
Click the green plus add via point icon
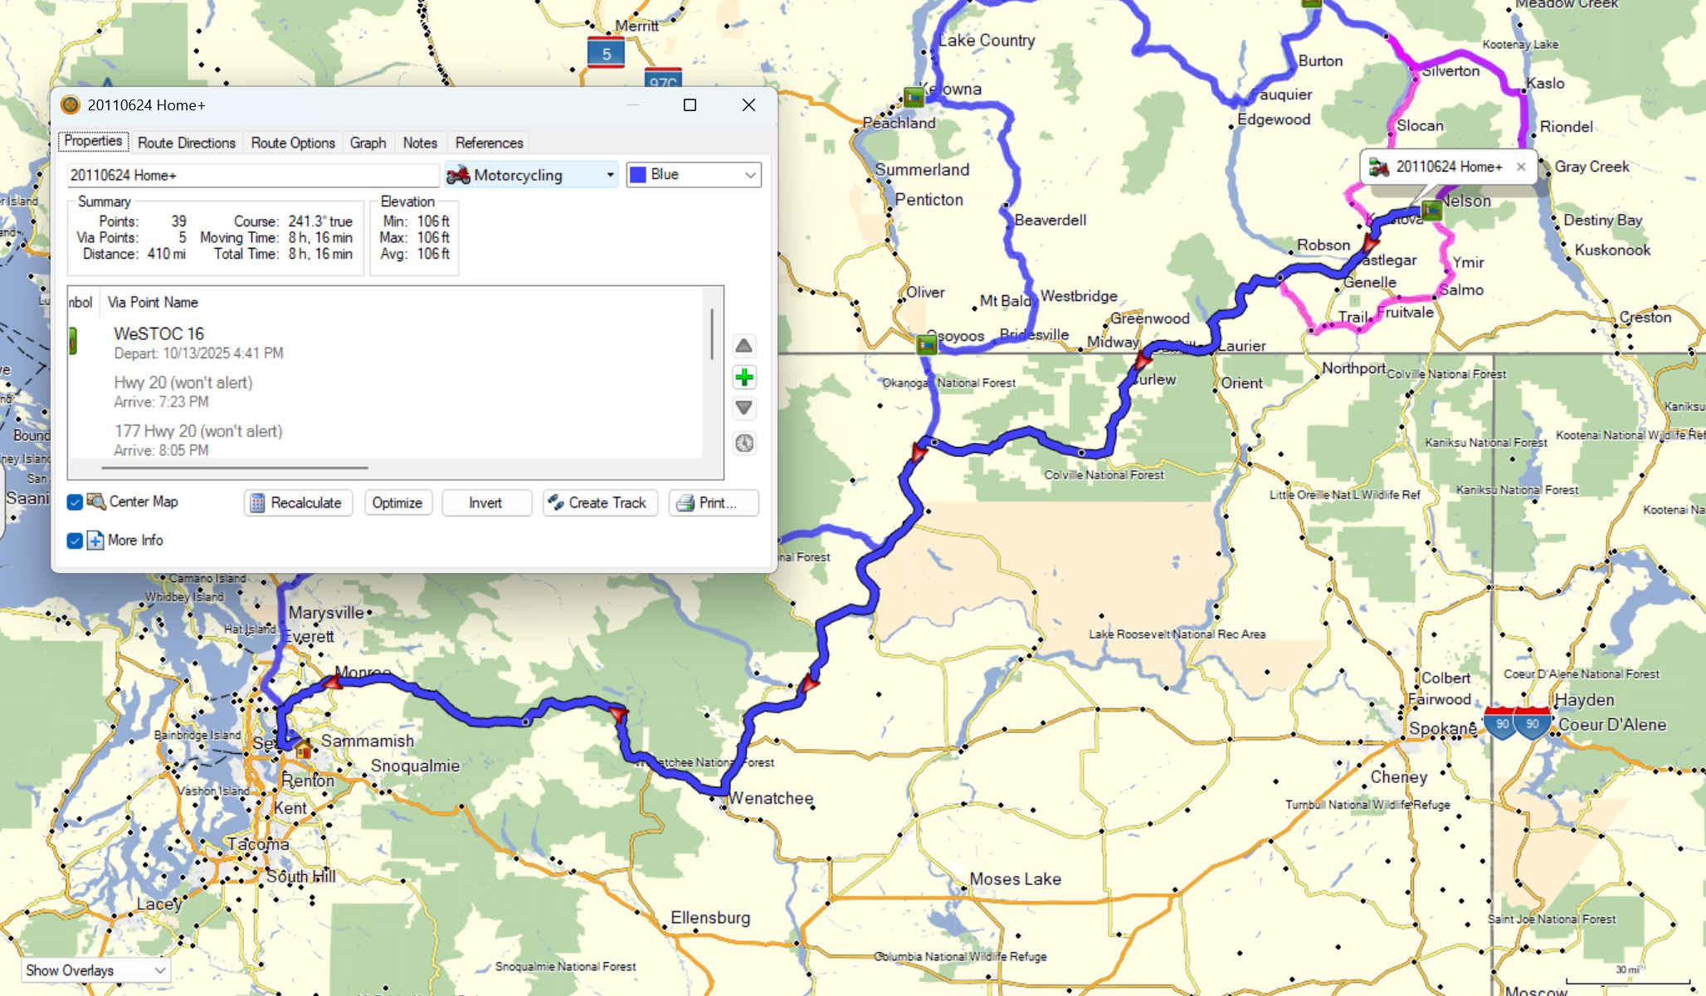point(744,378)
